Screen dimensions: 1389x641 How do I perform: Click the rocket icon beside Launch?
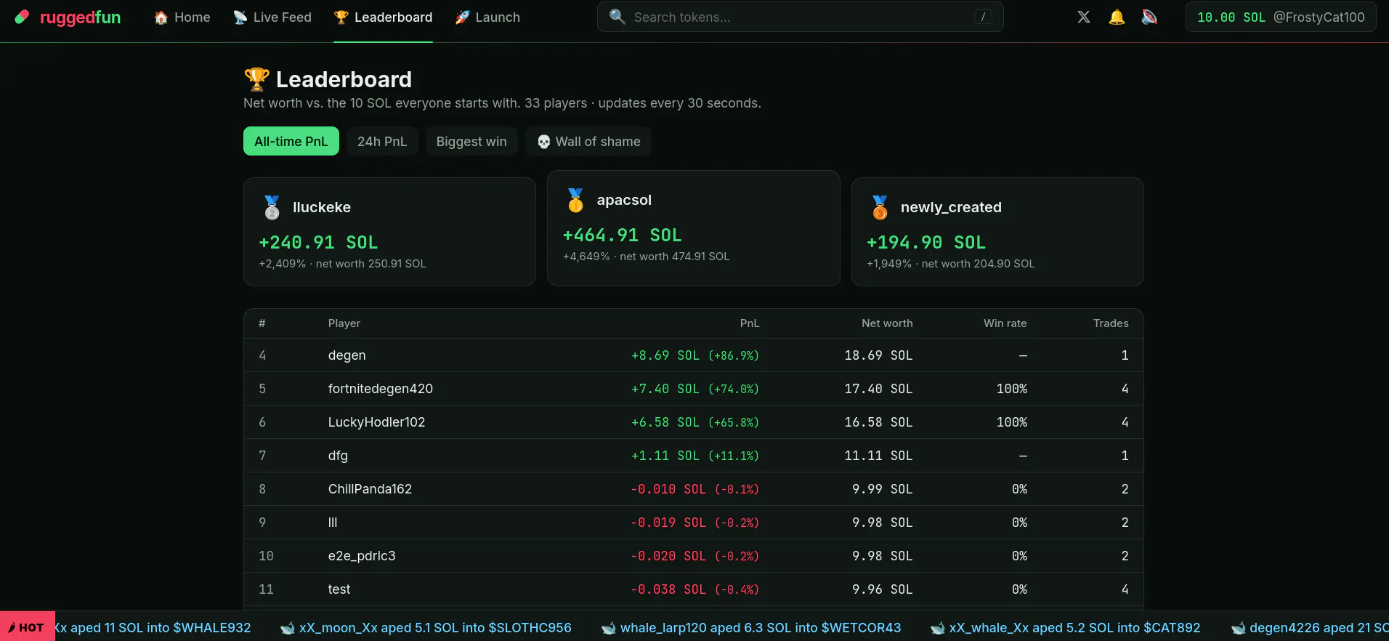[462, 17]
